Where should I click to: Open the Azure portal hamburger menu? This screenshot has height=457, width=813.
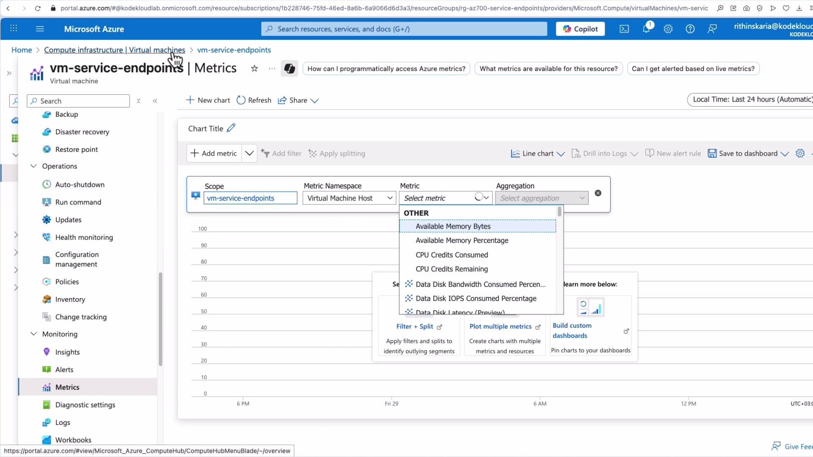click(x=40, y=29)
